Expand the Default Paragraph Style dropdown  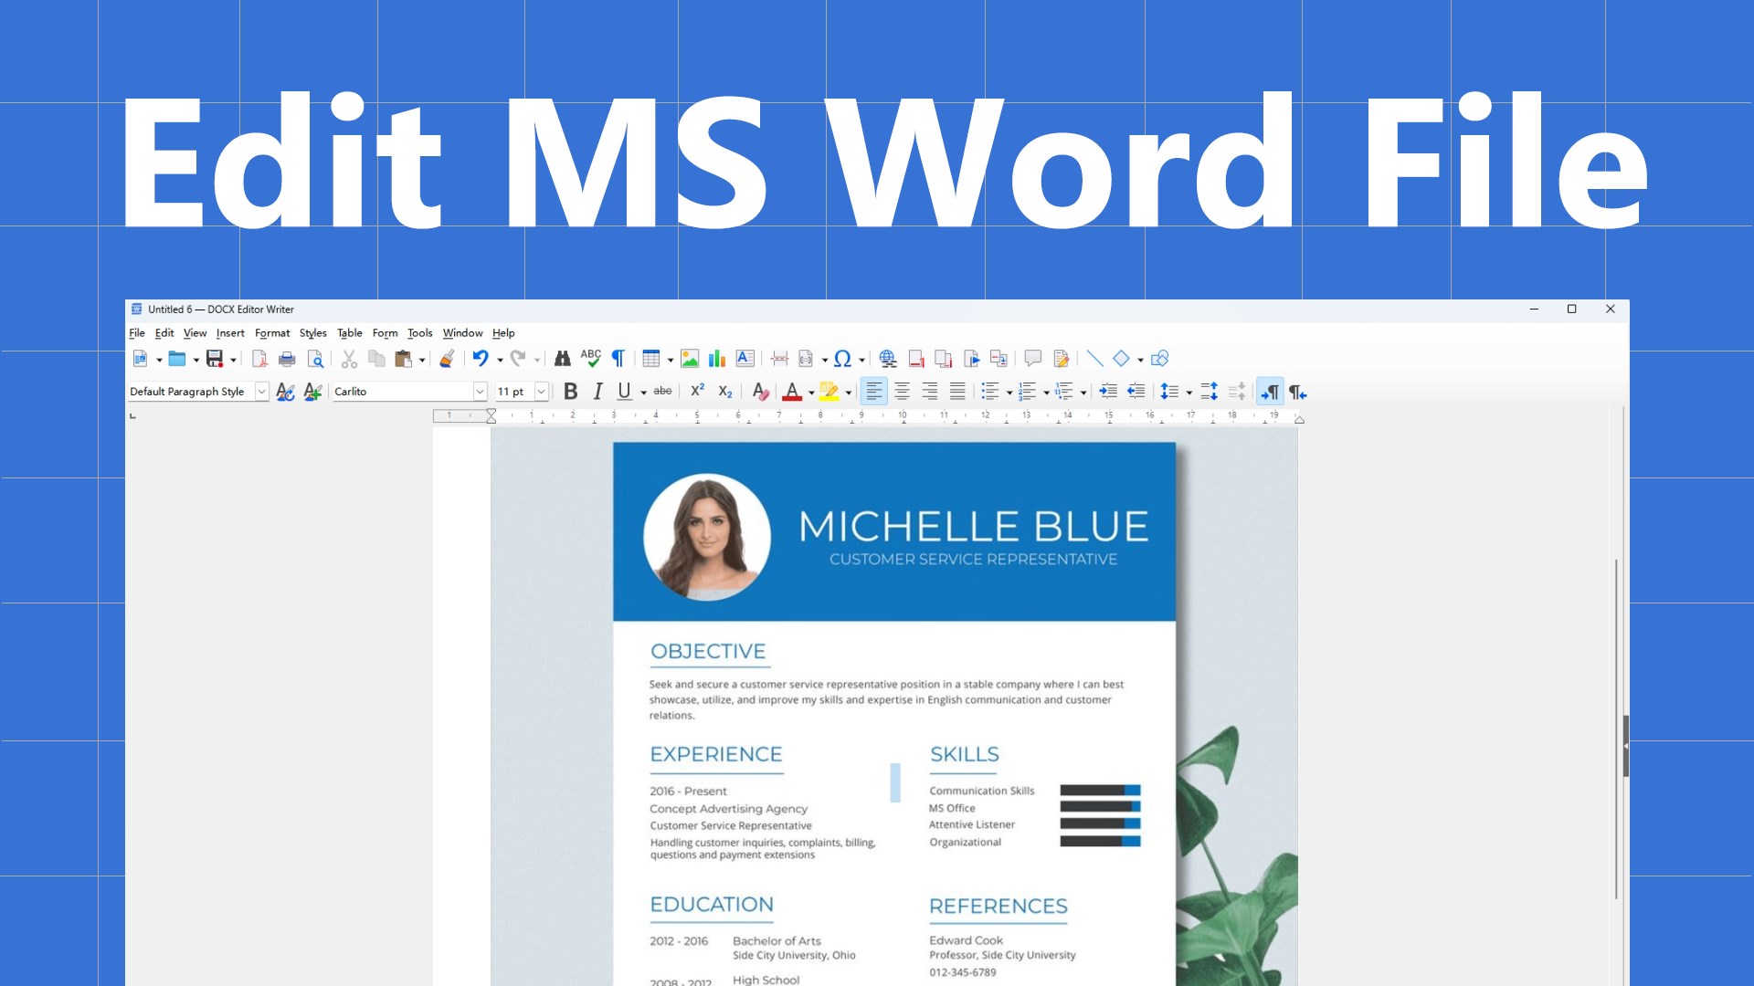(x=261, y=392)
